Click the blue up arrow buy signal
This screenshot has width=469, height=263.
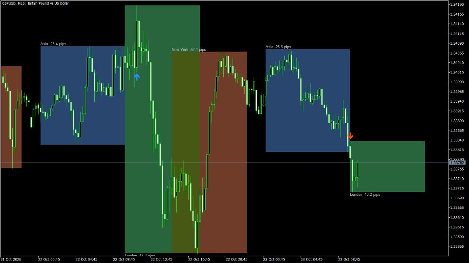coord(137,77)
